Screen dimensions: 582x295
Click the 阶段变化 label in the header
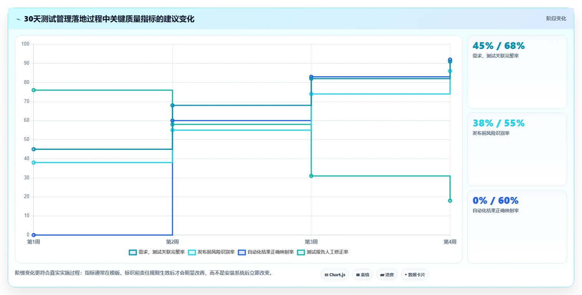point(556,18)
